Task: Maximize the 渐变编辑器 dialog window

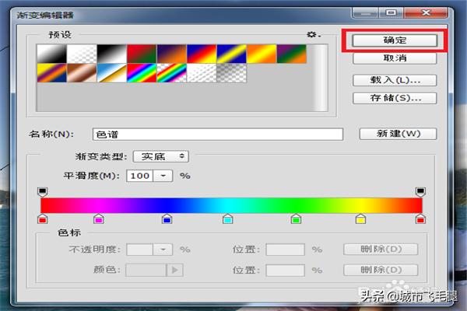Action: 391,13
